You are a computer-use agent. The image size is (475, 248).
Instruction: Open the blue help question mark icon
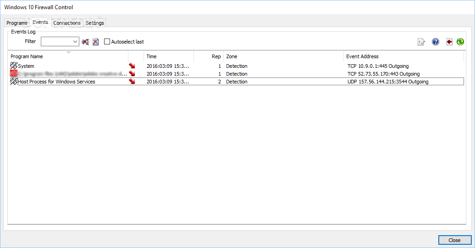pyautogui.click(x=435, y=42)
